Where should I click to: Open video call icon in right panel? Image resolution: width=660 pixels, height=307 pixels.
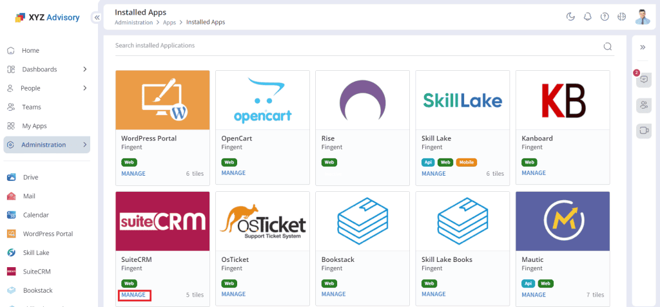pyautogui.click(x=644, y=131)
